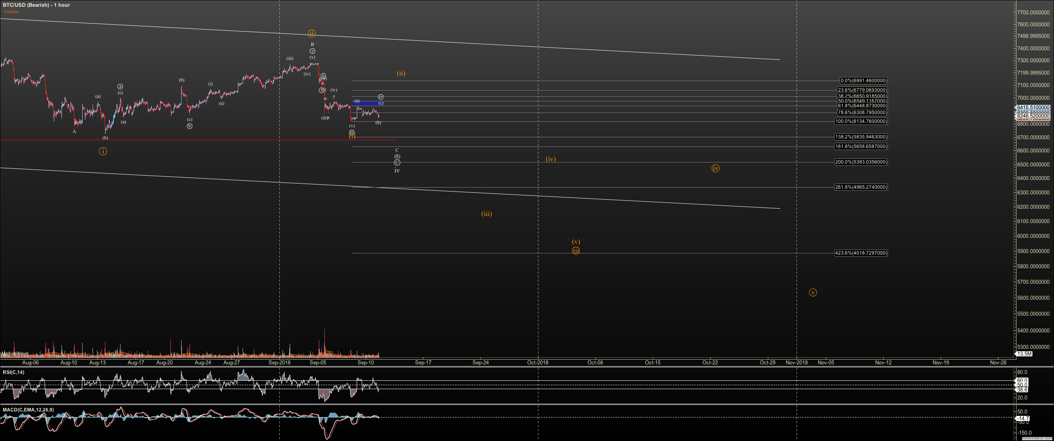1054x441 pixels.
Task: Click the chart title BTC/USD (Bearish) - 1 hour
Action: 36,5
